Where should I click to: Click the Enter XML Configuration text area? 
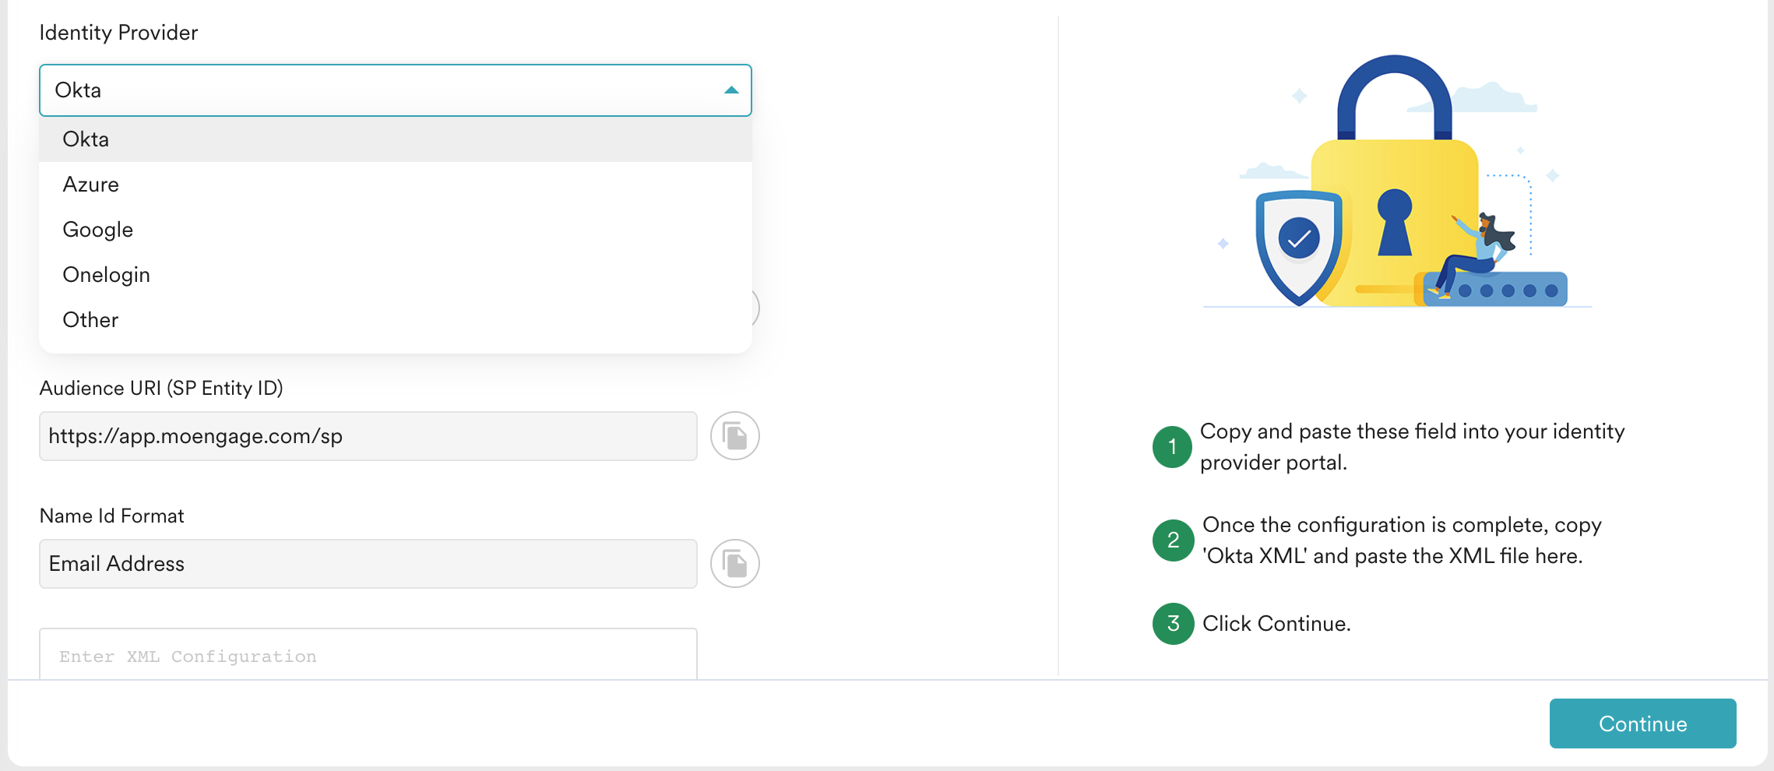point(366,656)
